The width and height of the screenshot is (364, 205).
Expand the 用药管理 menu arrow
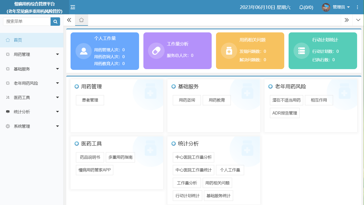(58, 54)
